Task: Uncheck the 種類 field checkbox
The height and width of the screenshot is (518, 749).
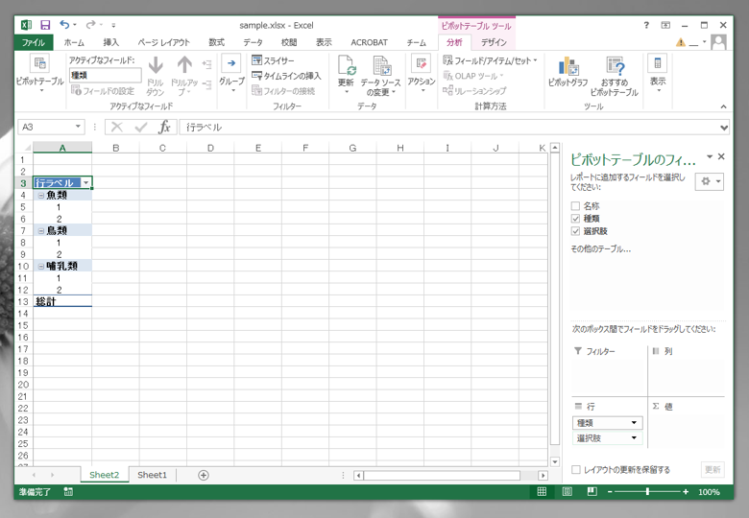Action: coord(575,219)
